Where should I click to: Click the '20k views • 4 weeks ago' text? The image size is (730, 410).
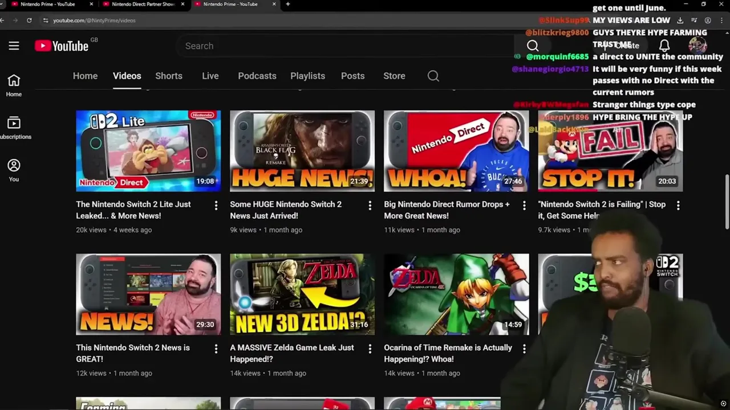[113, 230]
